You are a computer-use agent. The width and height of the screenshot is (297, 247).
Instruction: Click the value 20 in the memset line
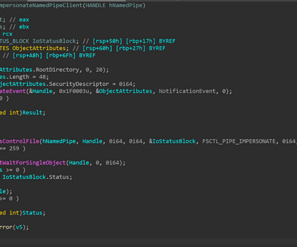point(99,70)
